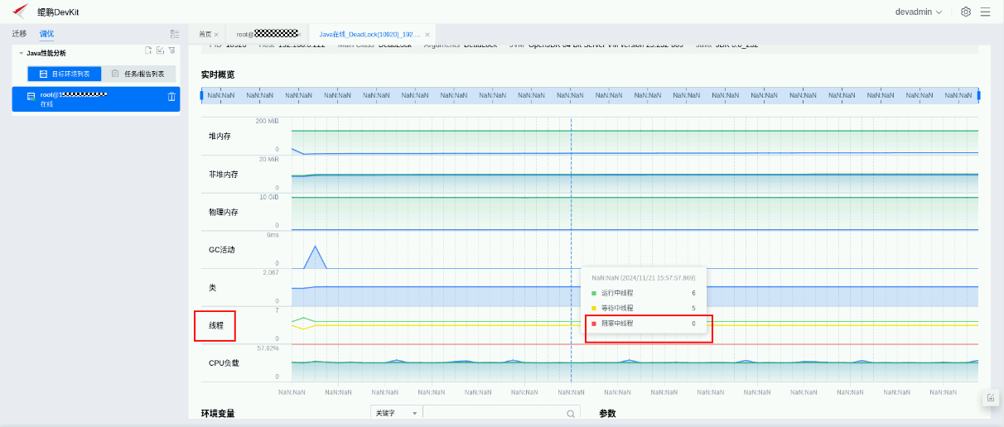Image resolution: width=1004 pixels, height=427 pixels.
Task: Close the Java在线_DeadLock tab
Action: click(x=427, y=35)
